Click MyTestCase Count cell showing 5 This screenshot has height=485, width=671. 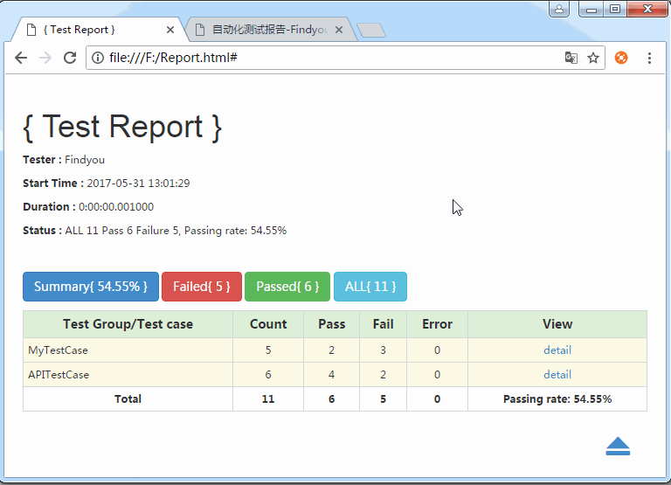point(268,350)
